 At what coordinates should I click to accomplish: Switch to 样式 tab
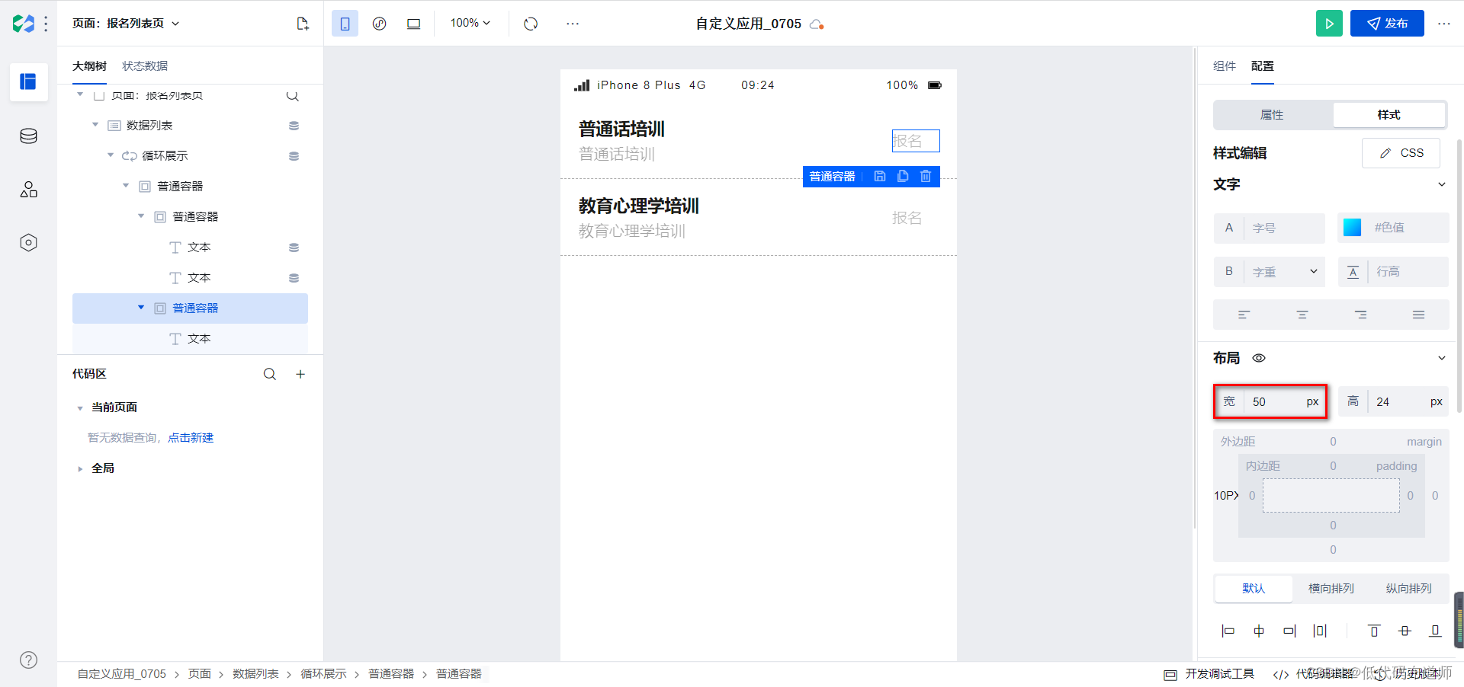pos(1389,115)
